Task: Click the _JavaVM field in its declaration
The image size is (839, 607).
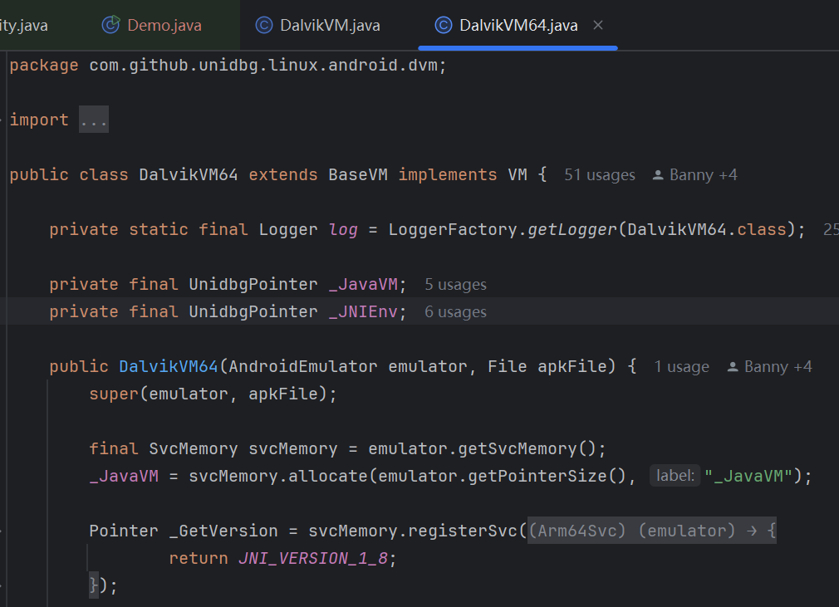Action: tap(363, 285)
